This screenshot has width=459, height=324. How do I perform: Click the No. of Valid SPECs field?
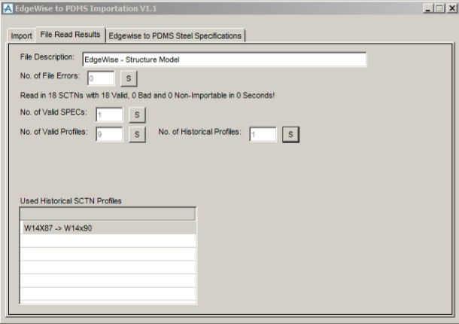tap(109, 115)
